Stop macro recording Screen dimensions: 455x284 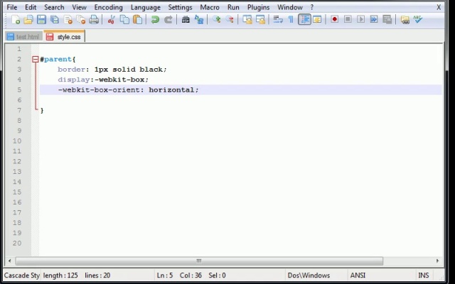point(348,19)
